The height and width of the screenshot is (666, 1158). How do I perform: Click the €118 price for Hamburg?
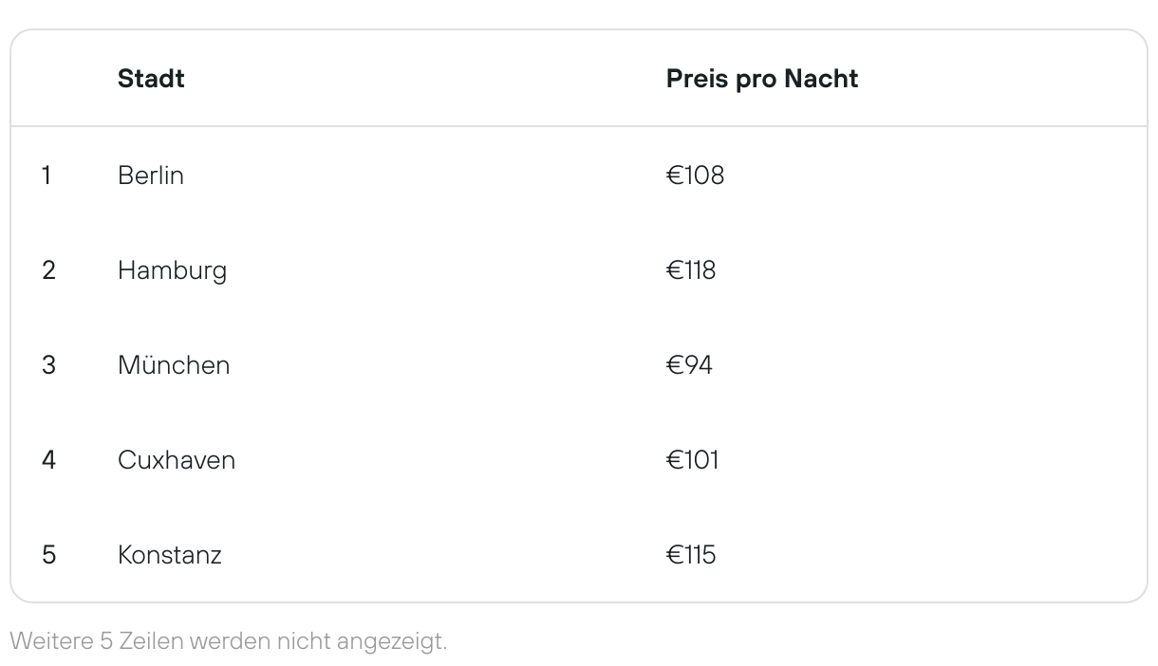(691, 270)
